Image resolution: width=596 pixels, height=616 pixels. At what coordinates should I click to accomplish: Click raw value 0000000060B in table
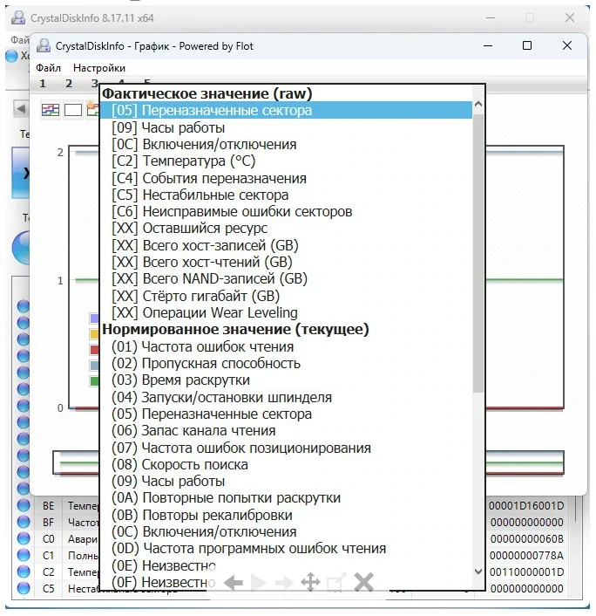point(526,538)
